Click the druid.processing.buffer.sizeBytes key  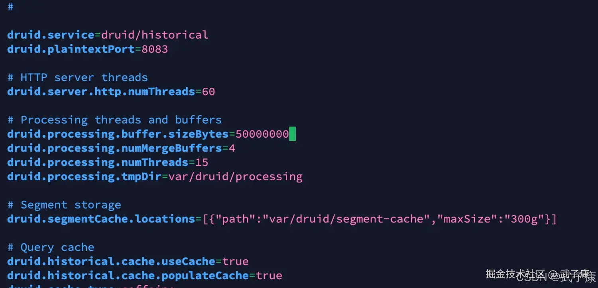click(x=118, y=134)
